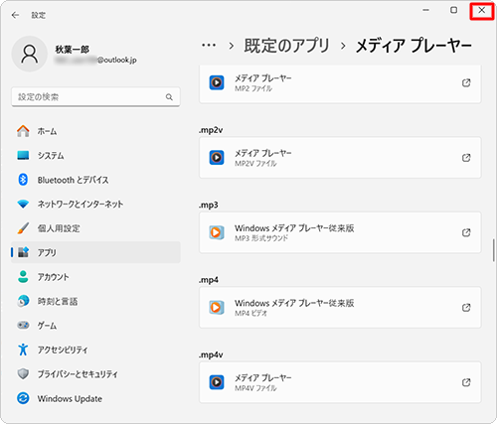Navigate to 既定のアプリ breadcrumb

[287, 46]
